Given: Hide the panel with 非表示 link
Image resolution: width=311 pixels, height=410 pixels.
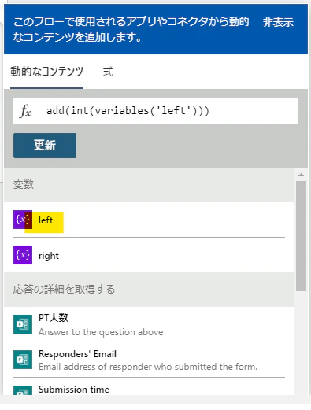Looking at the screenshot, I should pyautogui.click(x=278, y=22).
